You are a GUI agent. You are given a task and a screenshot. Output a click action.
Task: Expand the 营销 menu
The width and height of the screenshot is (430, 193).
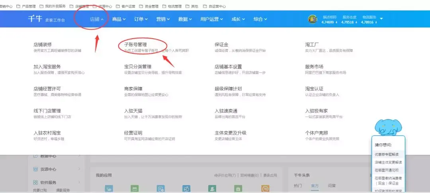tap(163, 19)
